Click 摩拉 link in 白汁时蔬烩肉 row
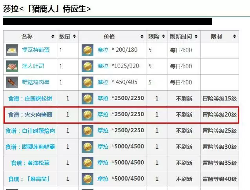 tap(103, 130)
